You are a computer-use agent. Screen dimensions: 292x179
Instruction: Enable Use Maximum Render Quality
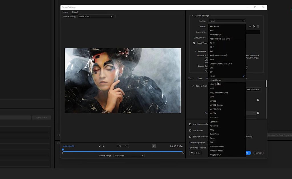point(190,124)
